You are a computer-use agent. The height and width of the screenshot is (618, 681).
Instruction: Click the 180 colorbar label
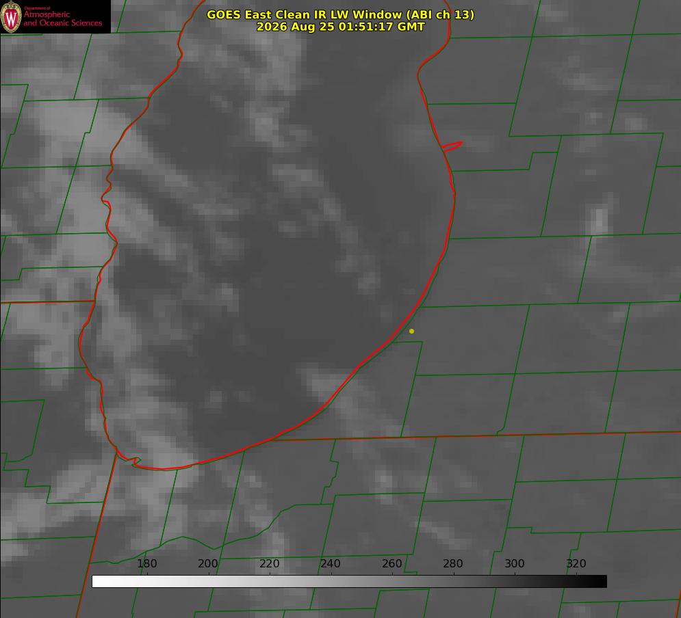point(146,563)
